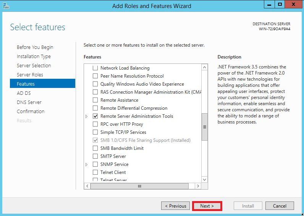The width and height of the screenshot is (304, 216).
Task: Check the SMTP Server feature
Action: pos(95,156)
